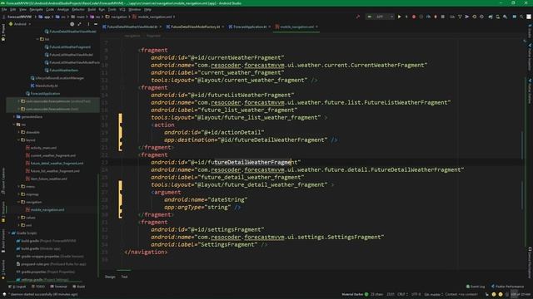533x299 pixels.
Task: Open the run configuration app dropdown
Action: [380, 17]
